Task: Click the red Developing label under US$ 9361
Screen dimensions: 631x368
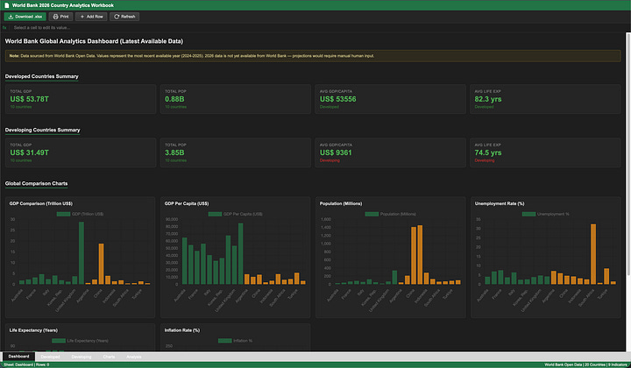Action: 330,160
